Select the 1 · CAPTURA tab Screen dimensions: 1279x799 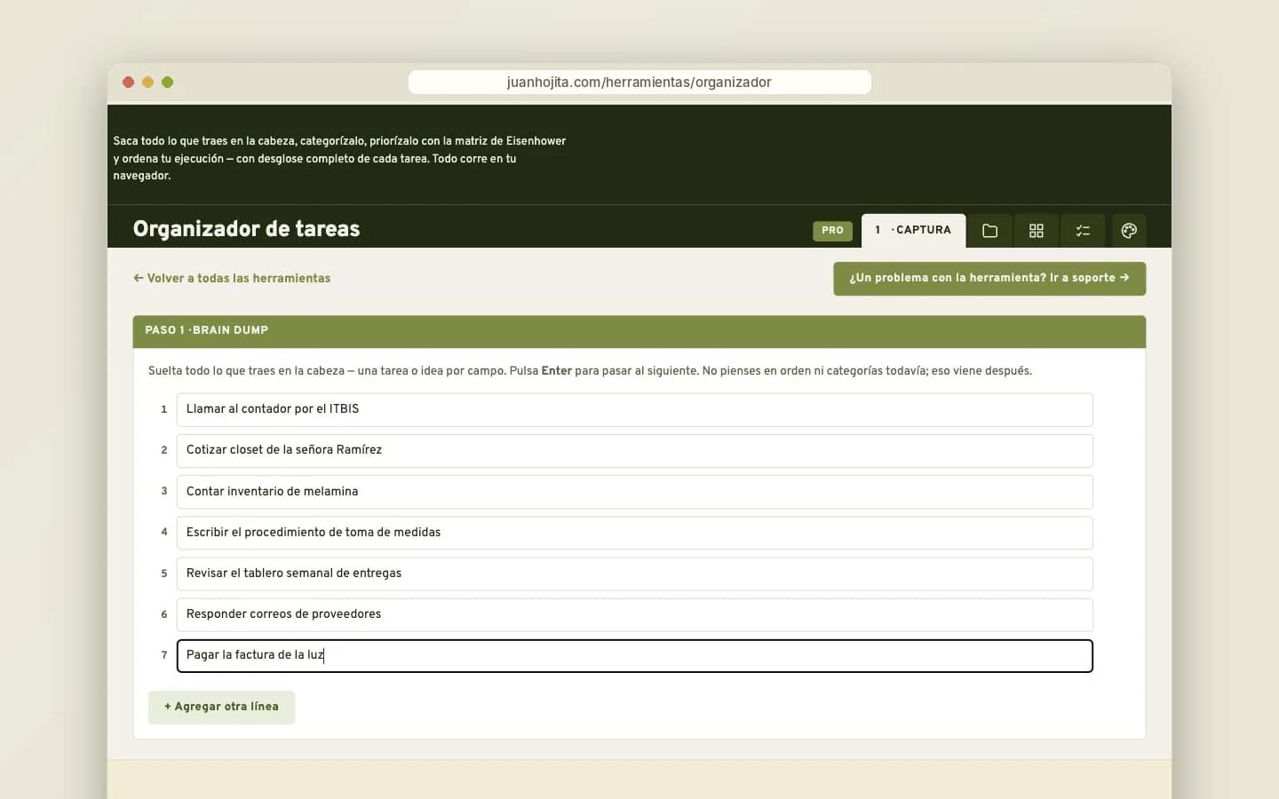tap(913, 230)
